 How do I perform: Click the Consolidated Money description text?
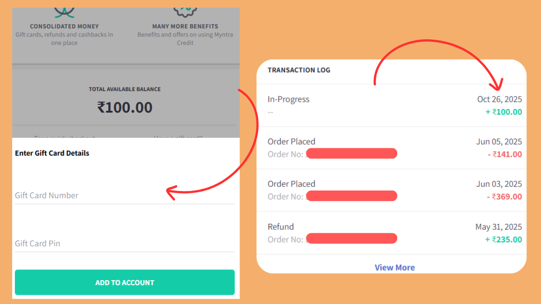(x=64, y=39)
